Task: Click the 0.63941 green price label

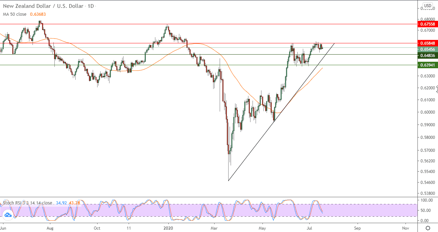Action: point(428,65)
